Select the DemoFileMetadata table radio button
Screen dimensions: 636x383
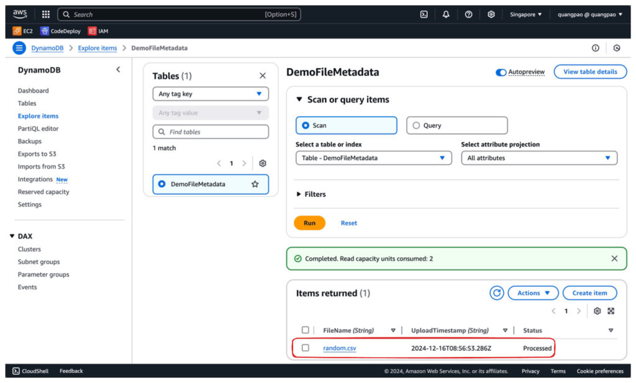162,184
